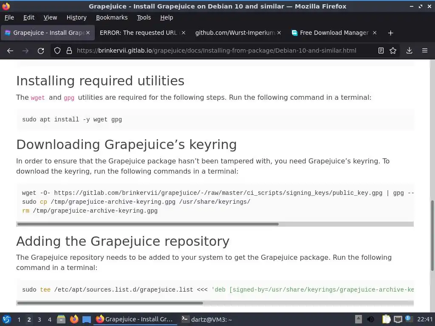The image size is (435, 326).
Task: Open the taskbar start menu icon
Action: (7, 319)
